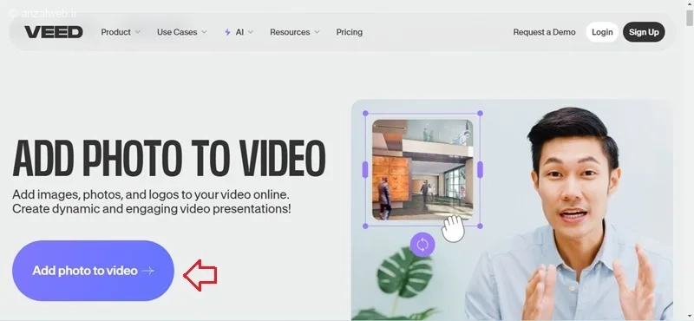Click the Add photo to video button
Viewport: 694px width, 321px height.
coord(93,271)
